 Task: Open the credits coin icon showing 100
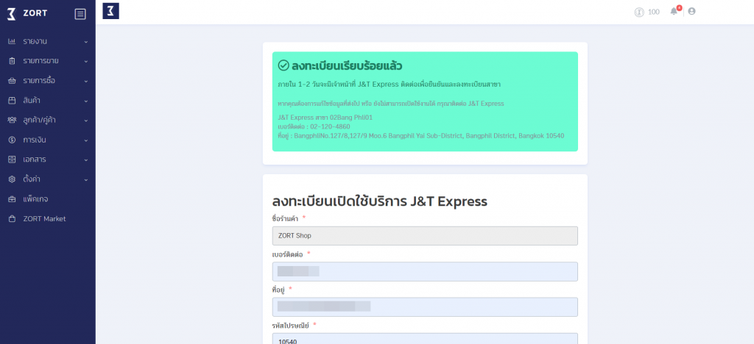coord(639,12)
